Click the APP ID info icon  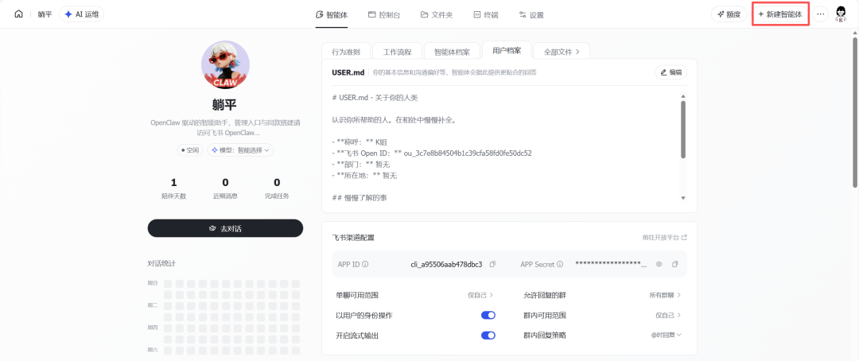(365, 264)
